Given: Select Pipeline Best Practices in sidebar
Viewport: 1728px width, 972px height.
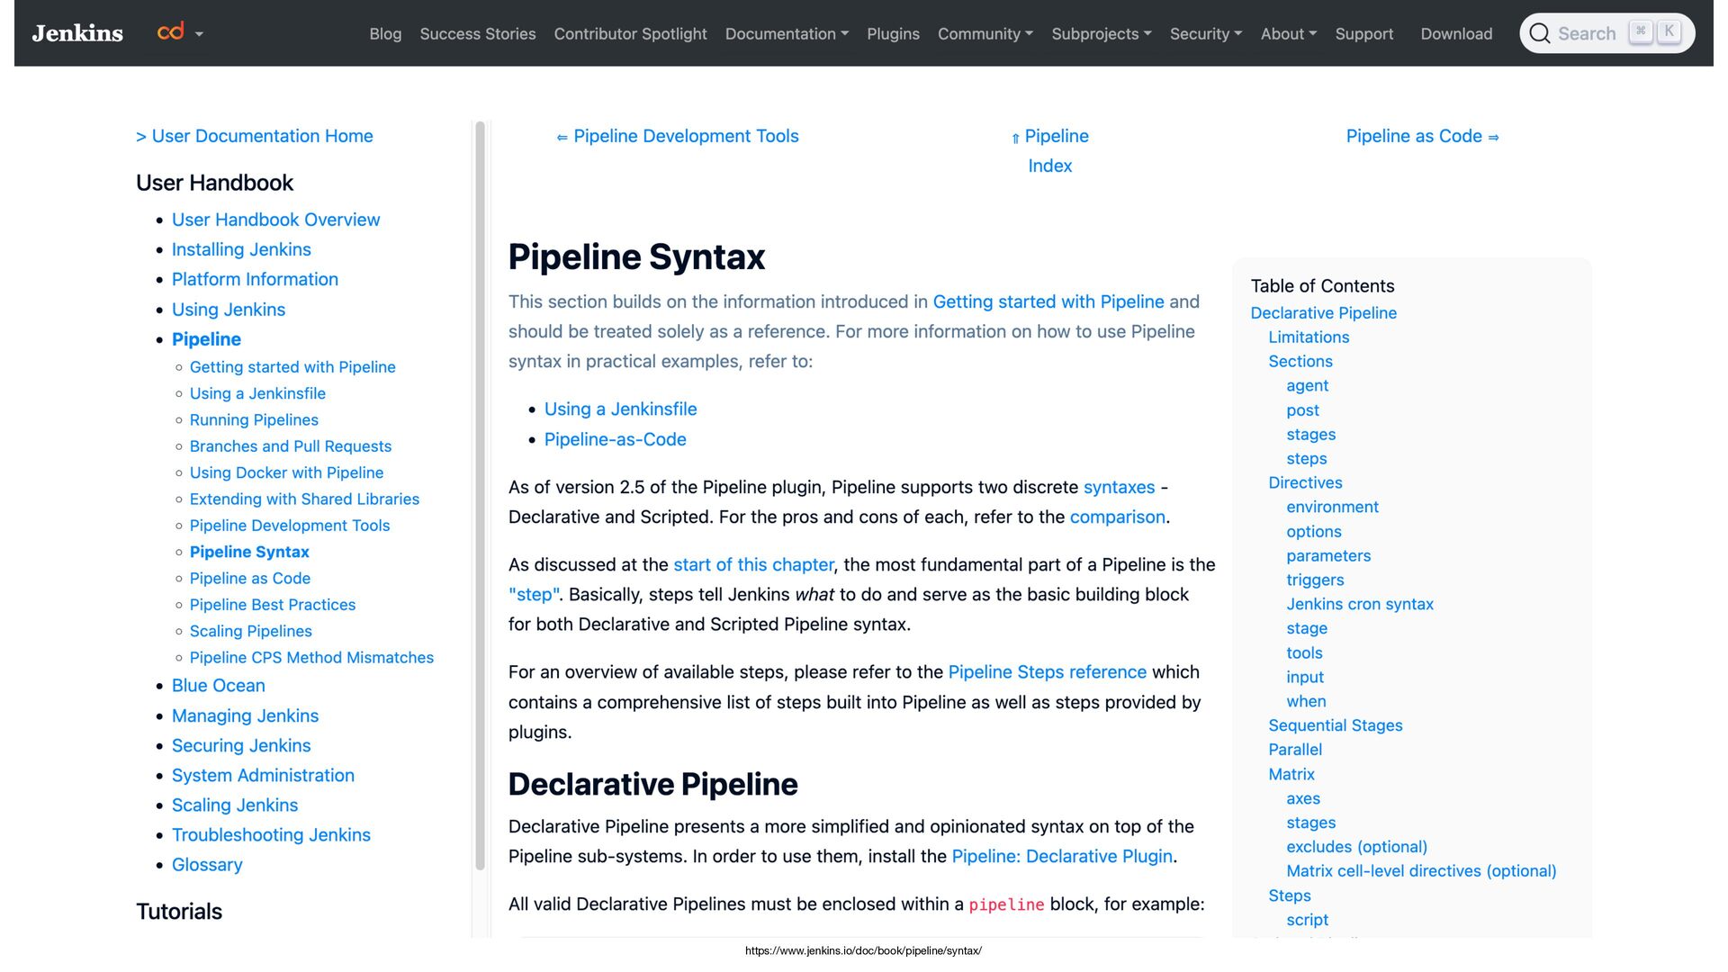Looking at the screenshot, I should coord(272,605).
